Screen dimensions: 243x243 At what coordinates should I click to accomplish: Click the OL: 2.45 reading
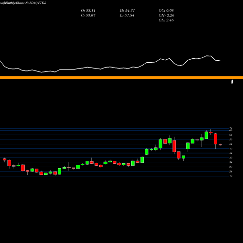166,20
